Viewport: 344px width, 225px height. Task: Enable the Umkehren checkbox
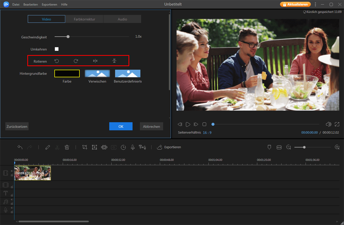[56, 49]
